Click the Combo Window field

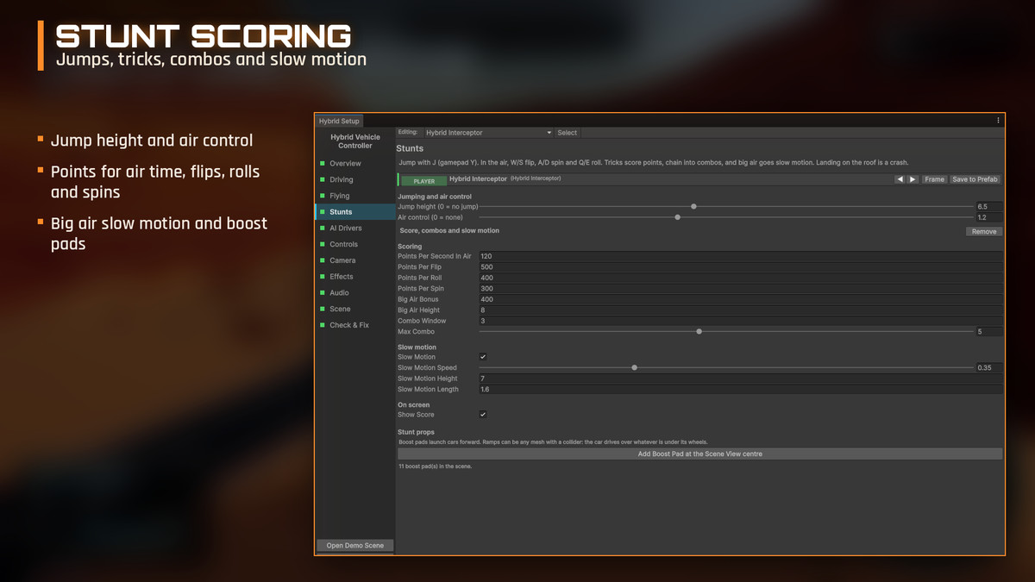(x=741, y=321)
